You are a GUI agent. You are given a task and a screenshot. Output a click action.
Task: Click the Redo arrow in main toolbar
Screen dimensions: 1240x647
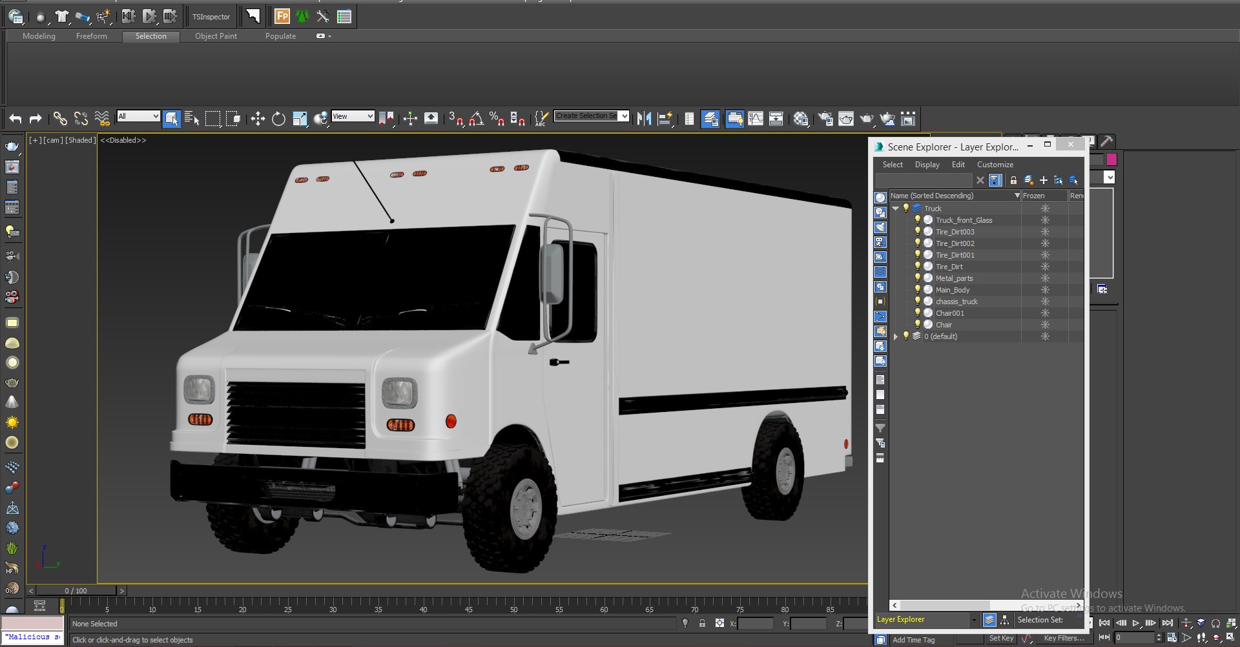click(x=36, y=118)
